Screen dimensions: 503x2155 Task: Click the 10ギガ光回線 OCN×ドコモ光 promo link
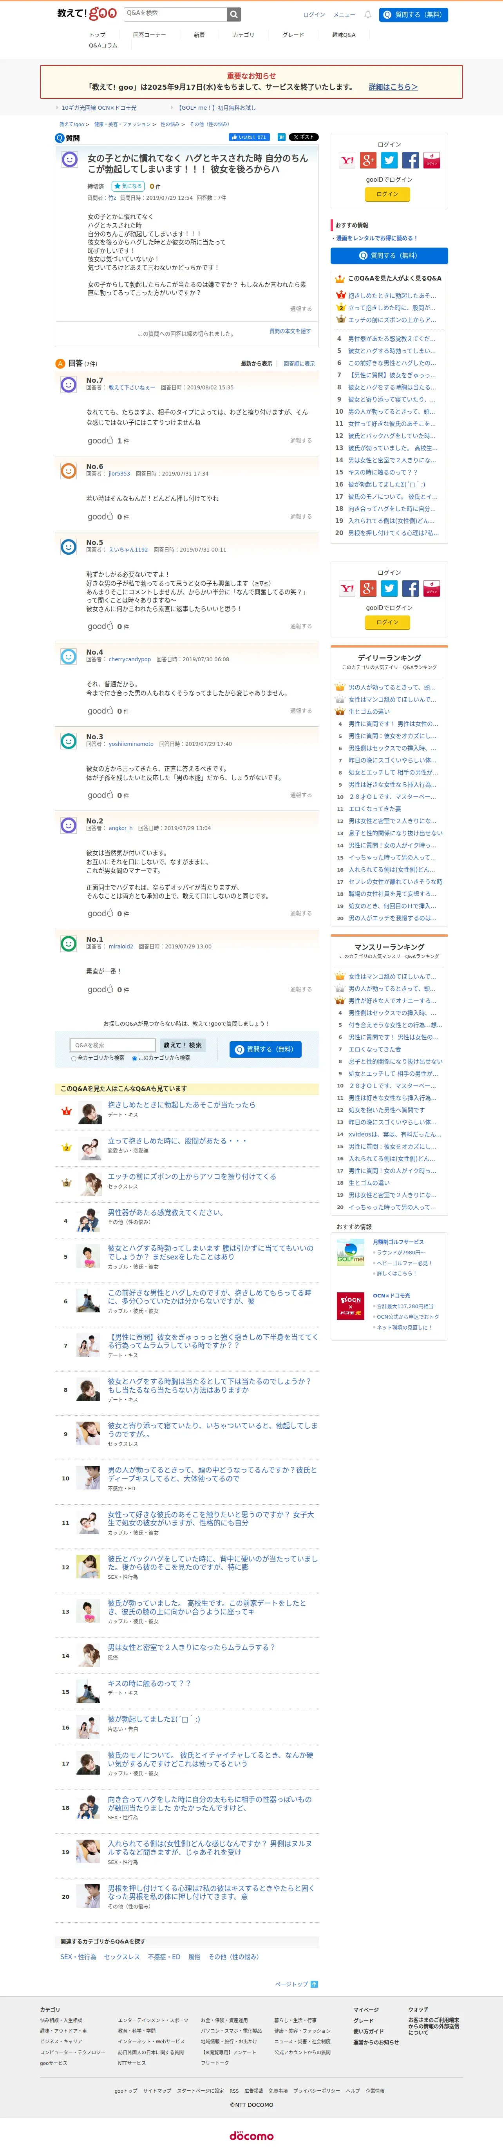point(98,108)
